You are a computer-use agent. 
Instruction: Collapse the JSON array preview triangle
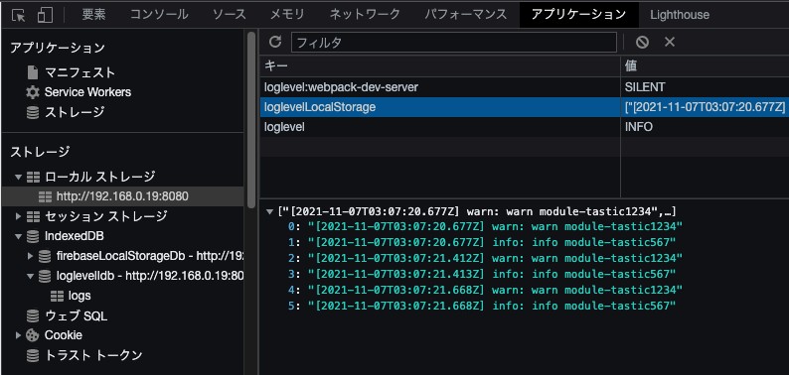tap(270, 211)
